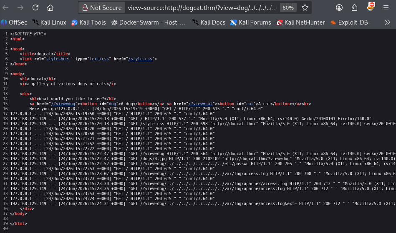Click the Not Secure site info badge
This screenshot has height=233, width=396.
coord(102,8)
